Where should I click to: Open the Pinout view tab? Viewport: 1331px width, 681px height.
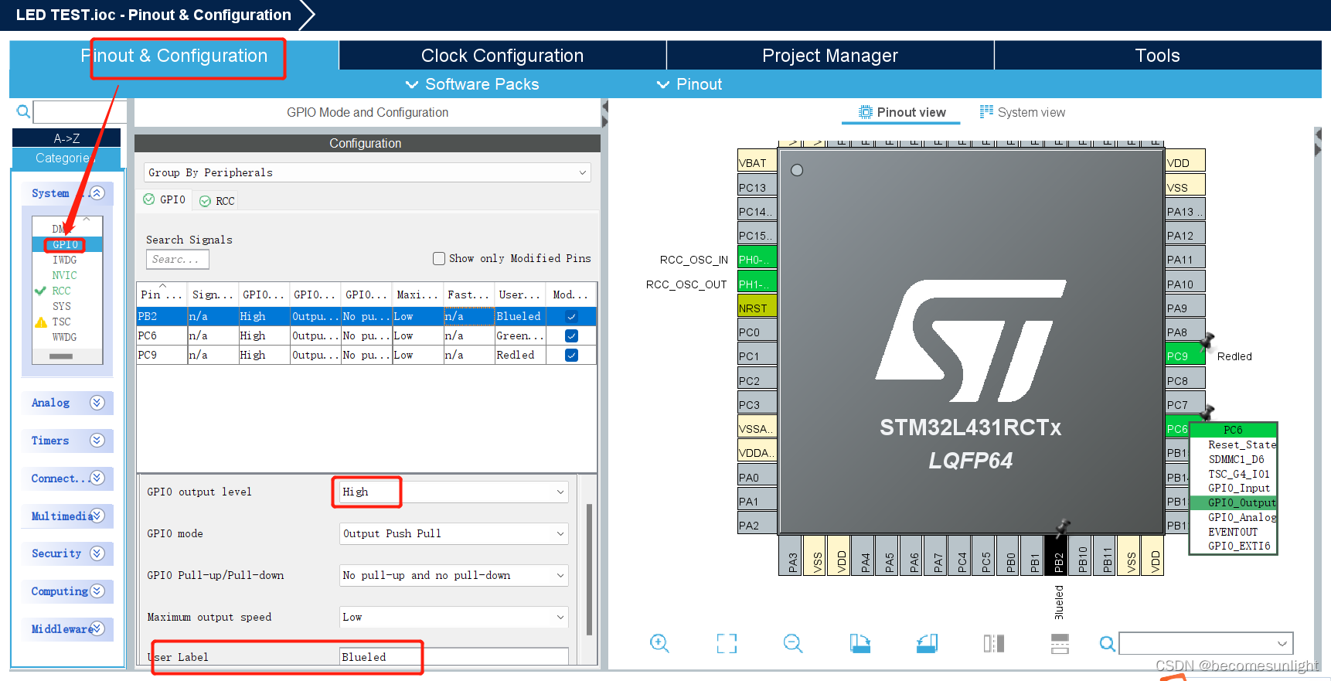901,112
